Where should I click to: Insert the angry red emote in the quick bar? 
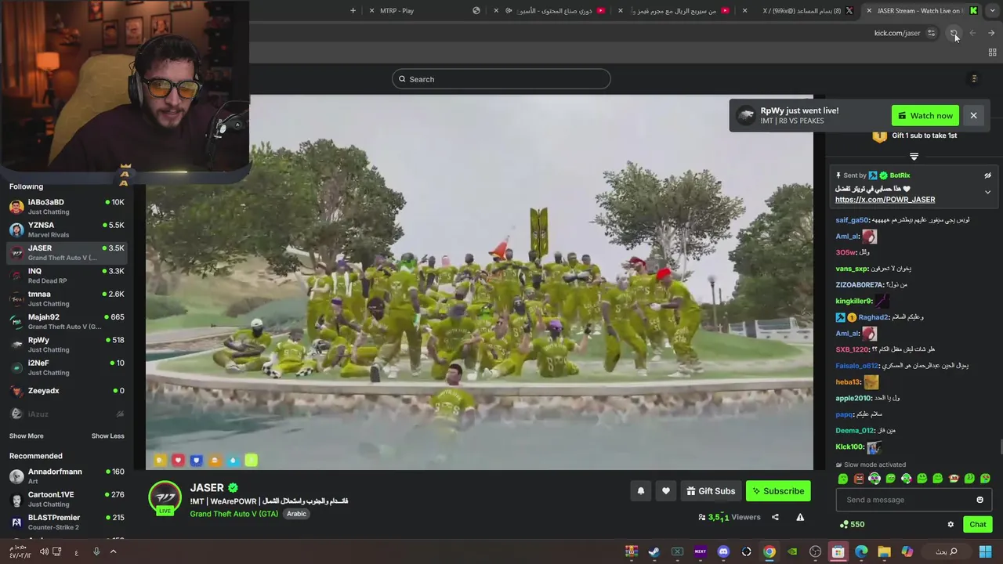click(859, 479)
